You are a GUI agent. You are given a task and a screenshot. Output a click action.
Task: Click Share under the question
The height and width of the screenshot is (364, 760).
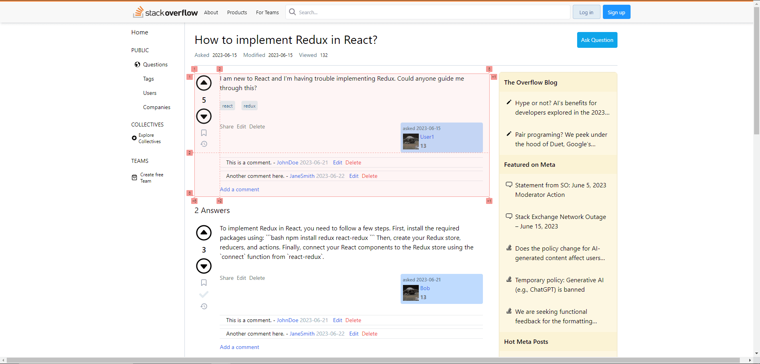(227, 126)
